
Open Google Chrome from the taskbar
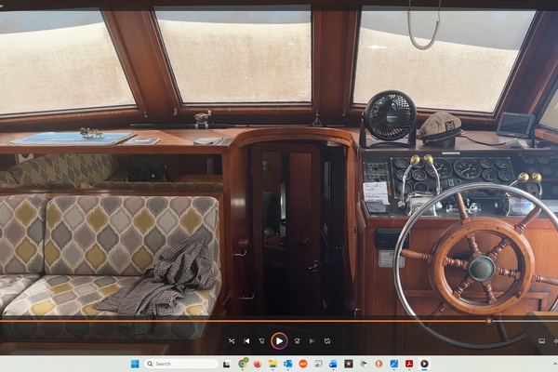point(243,364)
